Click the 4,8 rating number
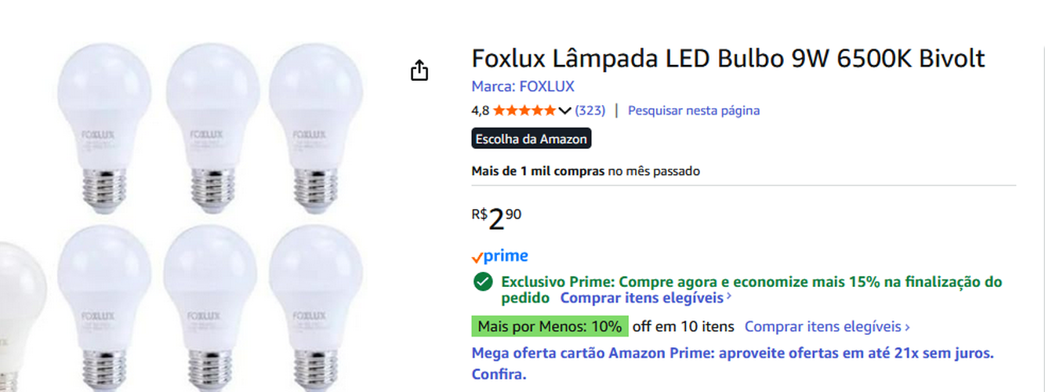Viewport: 1045px width, 392px height. click(480, 111)
